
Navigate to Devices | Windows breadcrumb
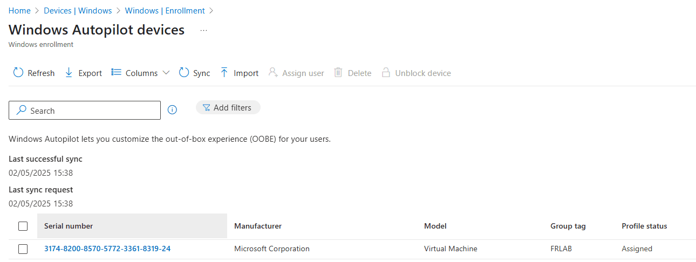(78, 11)
